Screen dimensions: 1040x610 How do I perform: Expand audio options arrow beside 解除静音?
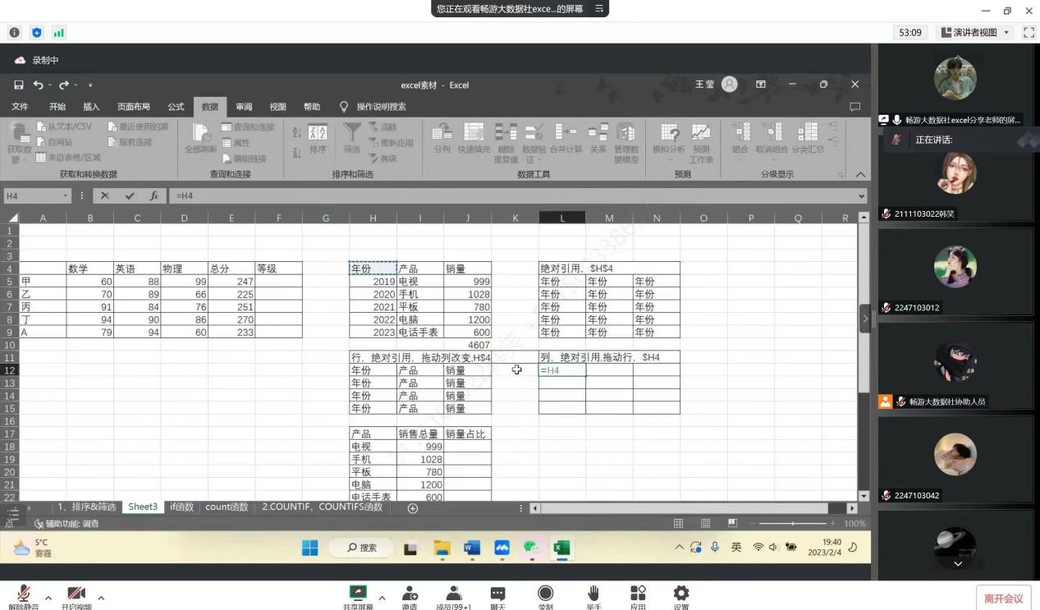(48, 597)
